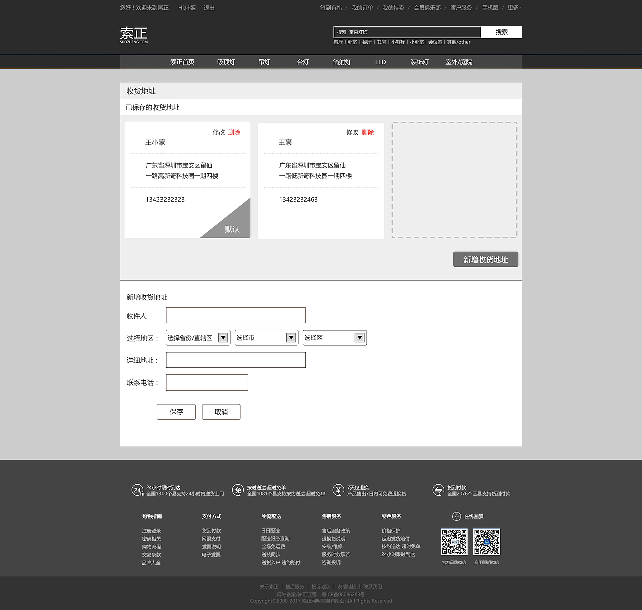642x610 pixels.
Task: Open 网银支付 in the footer 支付方式
Action: (211, 539)
